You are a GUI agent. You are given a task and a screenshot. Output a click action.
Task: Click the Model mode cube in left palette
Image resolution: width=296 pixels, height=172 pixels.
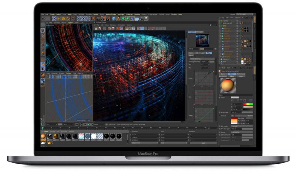pyautogui.click(x=43, y=31)
